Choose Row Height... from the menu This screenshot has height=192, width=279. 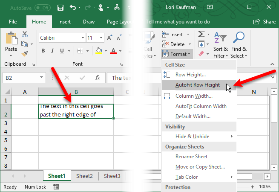click(199, 75)
